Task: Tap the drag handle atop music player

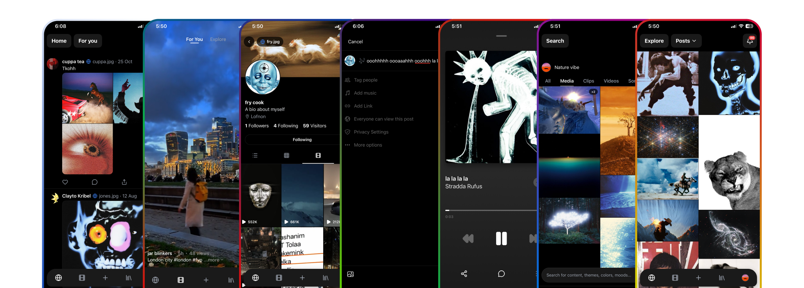Action: 501,36
